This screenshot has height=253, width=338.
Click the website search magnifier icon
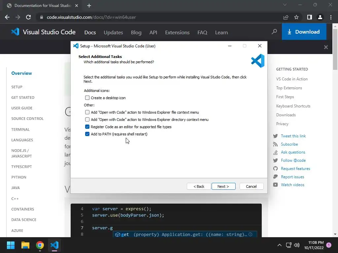(274, 32)
